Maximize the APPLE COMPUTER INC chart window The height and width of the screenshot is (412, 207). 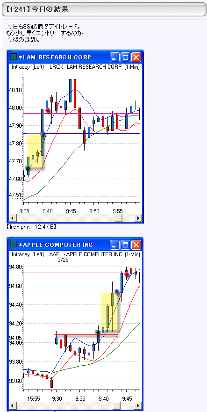[125, 245]
